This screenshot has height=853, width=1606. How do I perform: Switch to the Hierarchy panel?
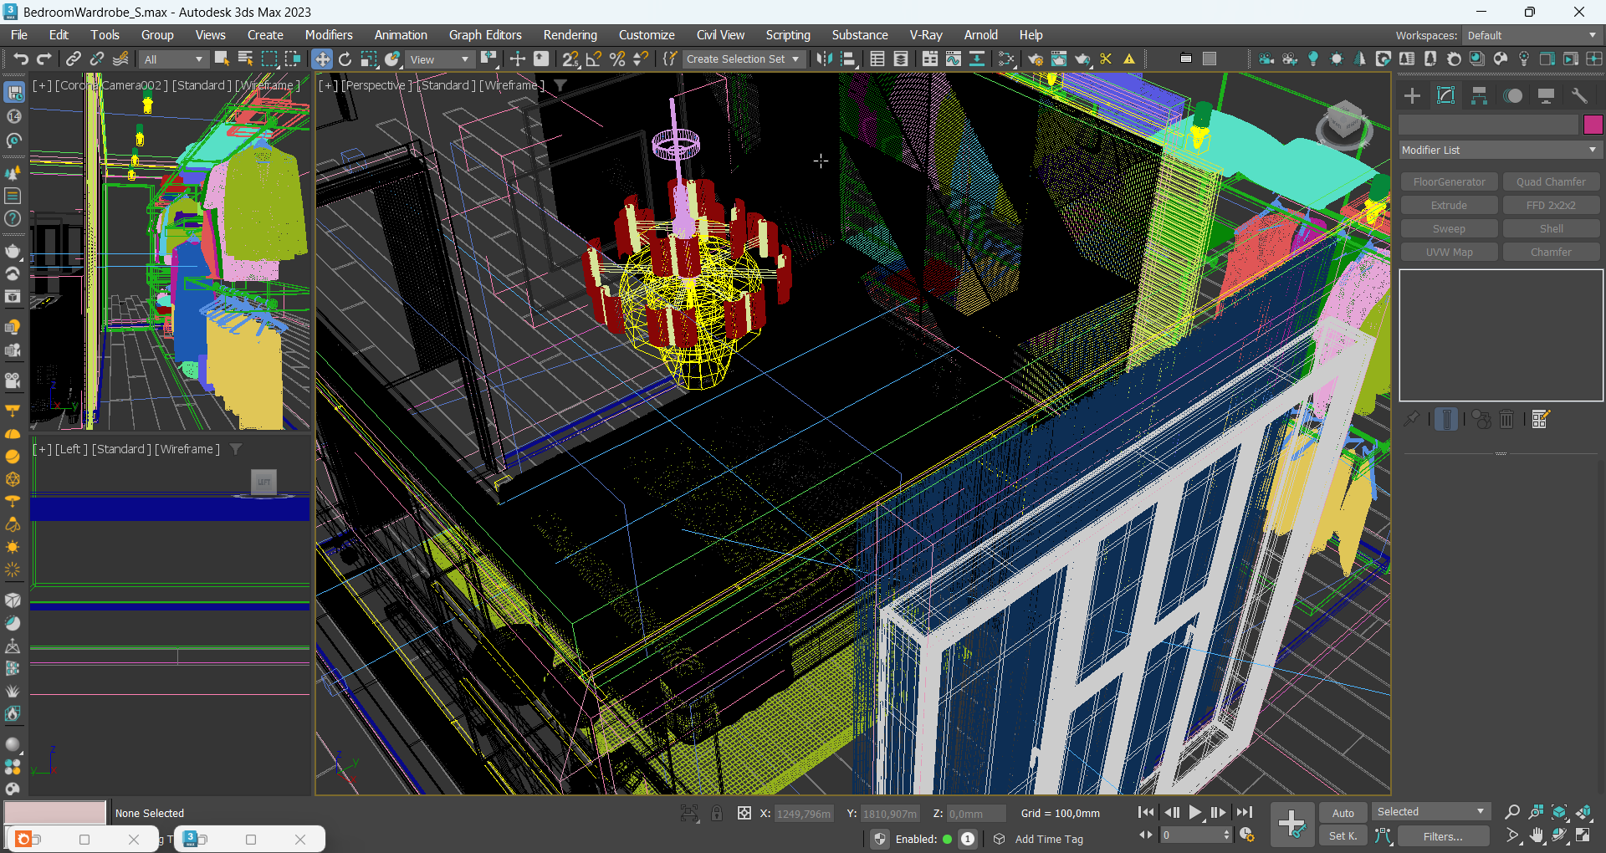tap(1479, 96)
